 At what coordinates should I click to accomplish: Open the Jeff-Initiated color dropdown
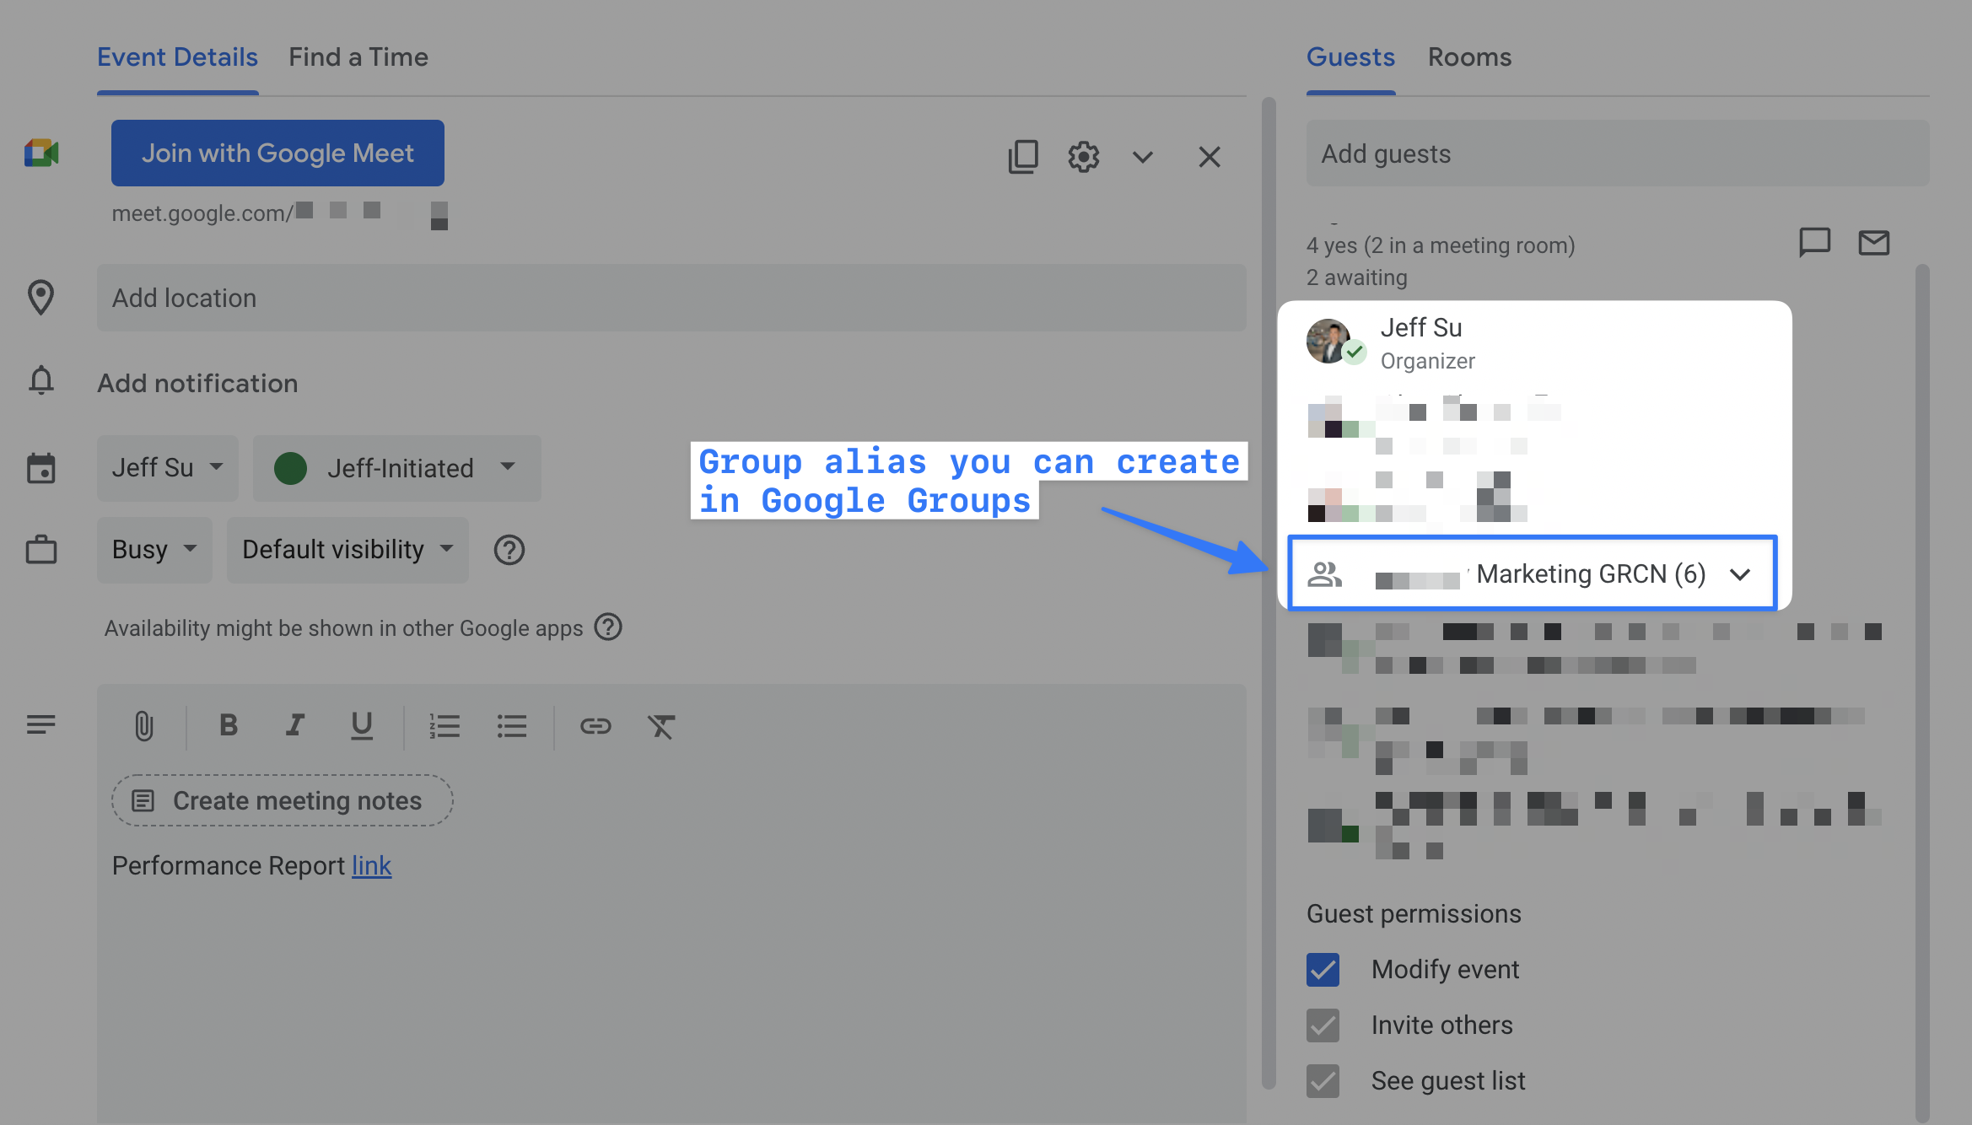[x=397, y=468]
